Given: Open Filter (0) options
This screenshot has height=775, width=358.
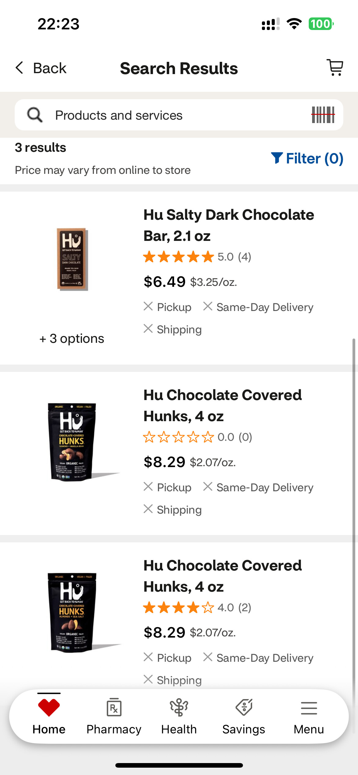Looking at the screenshot, I should point(307,159).
